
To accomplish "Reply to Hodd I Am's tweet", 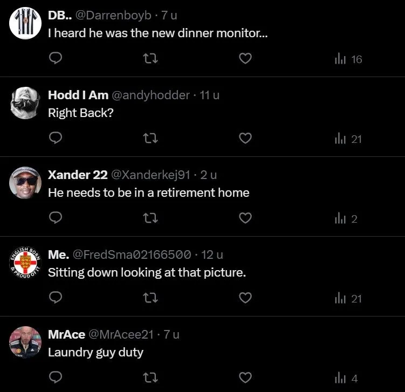I will [56, 139].
